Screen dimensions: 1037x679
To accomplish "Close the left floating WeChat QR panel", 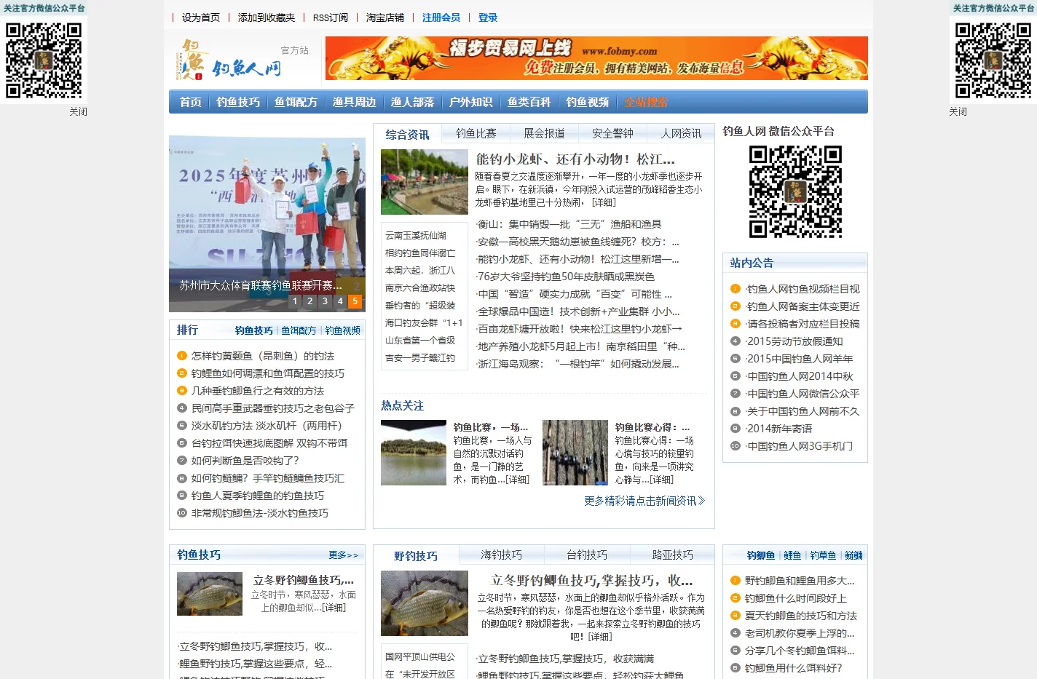I will coord(78,112).
